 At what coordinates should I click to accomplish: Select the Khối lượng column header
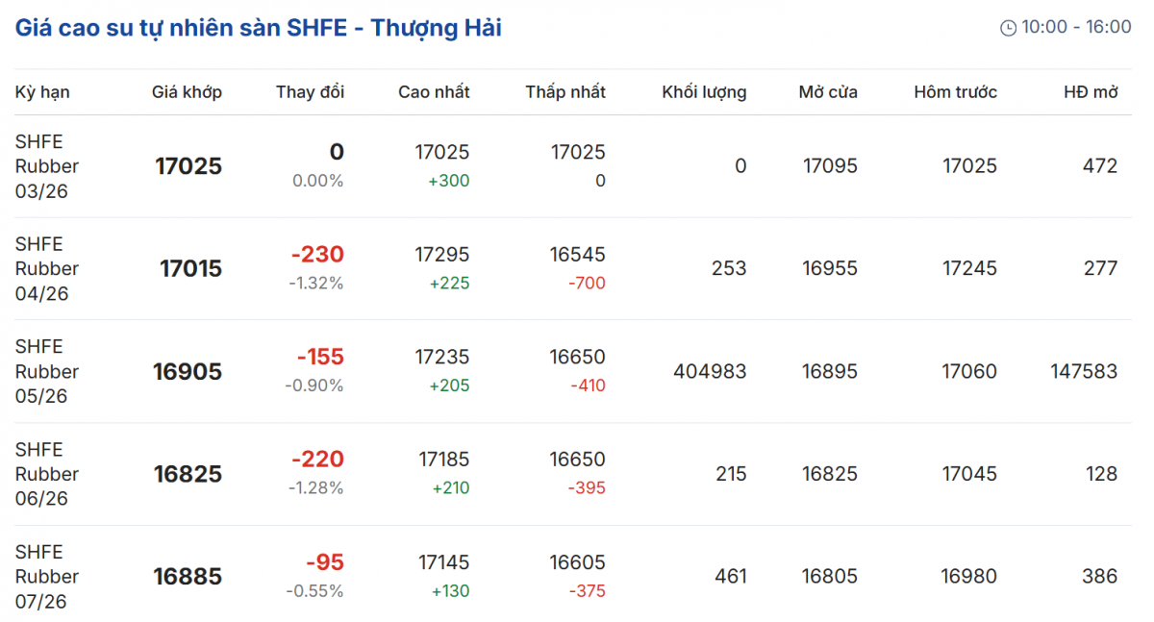[704, 92]
